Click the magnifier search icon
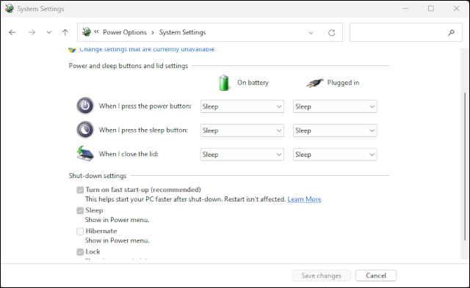 point(451,32)
